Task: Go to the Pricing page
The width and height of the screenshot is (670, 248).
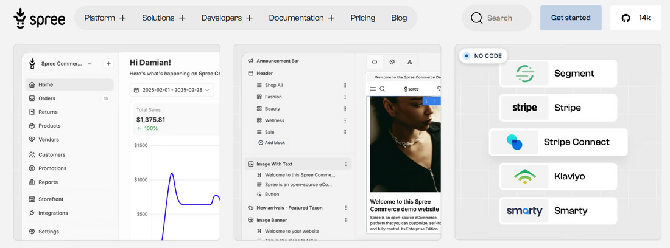Action: point(362,18)
